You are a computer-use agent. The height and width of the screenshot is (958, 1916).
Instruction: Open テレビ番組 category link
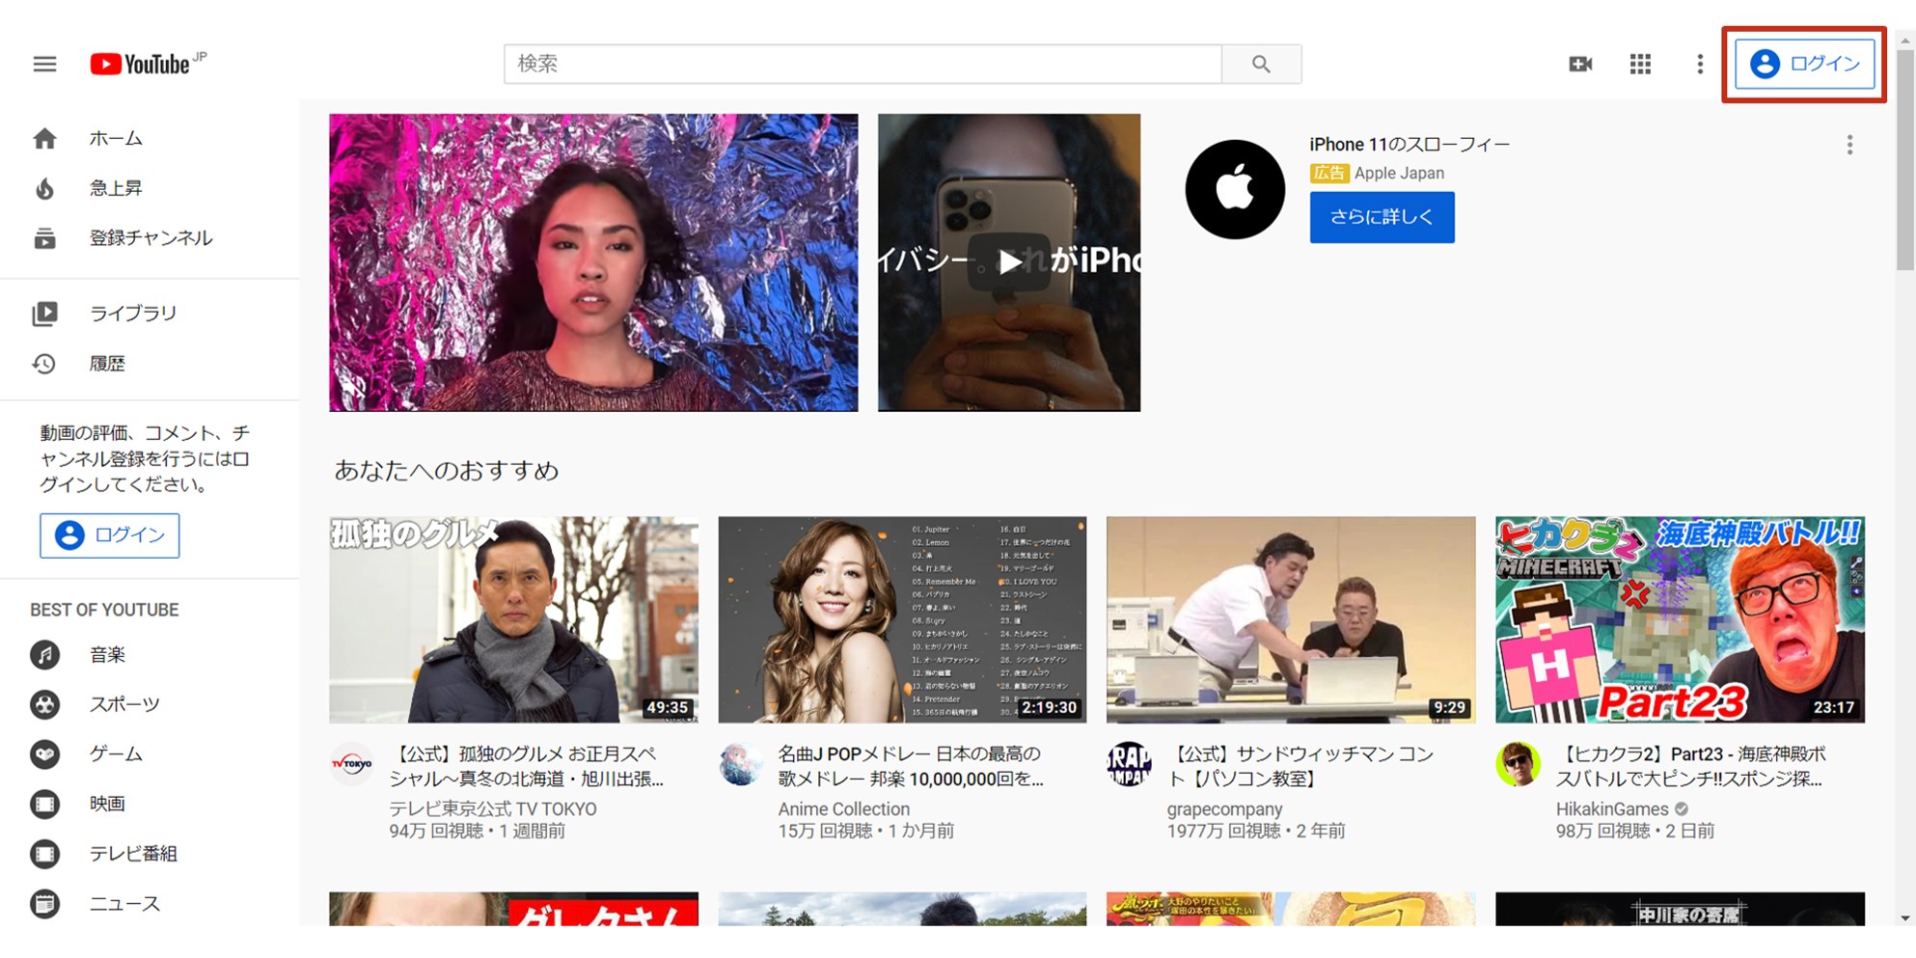[x=133, y=854]
